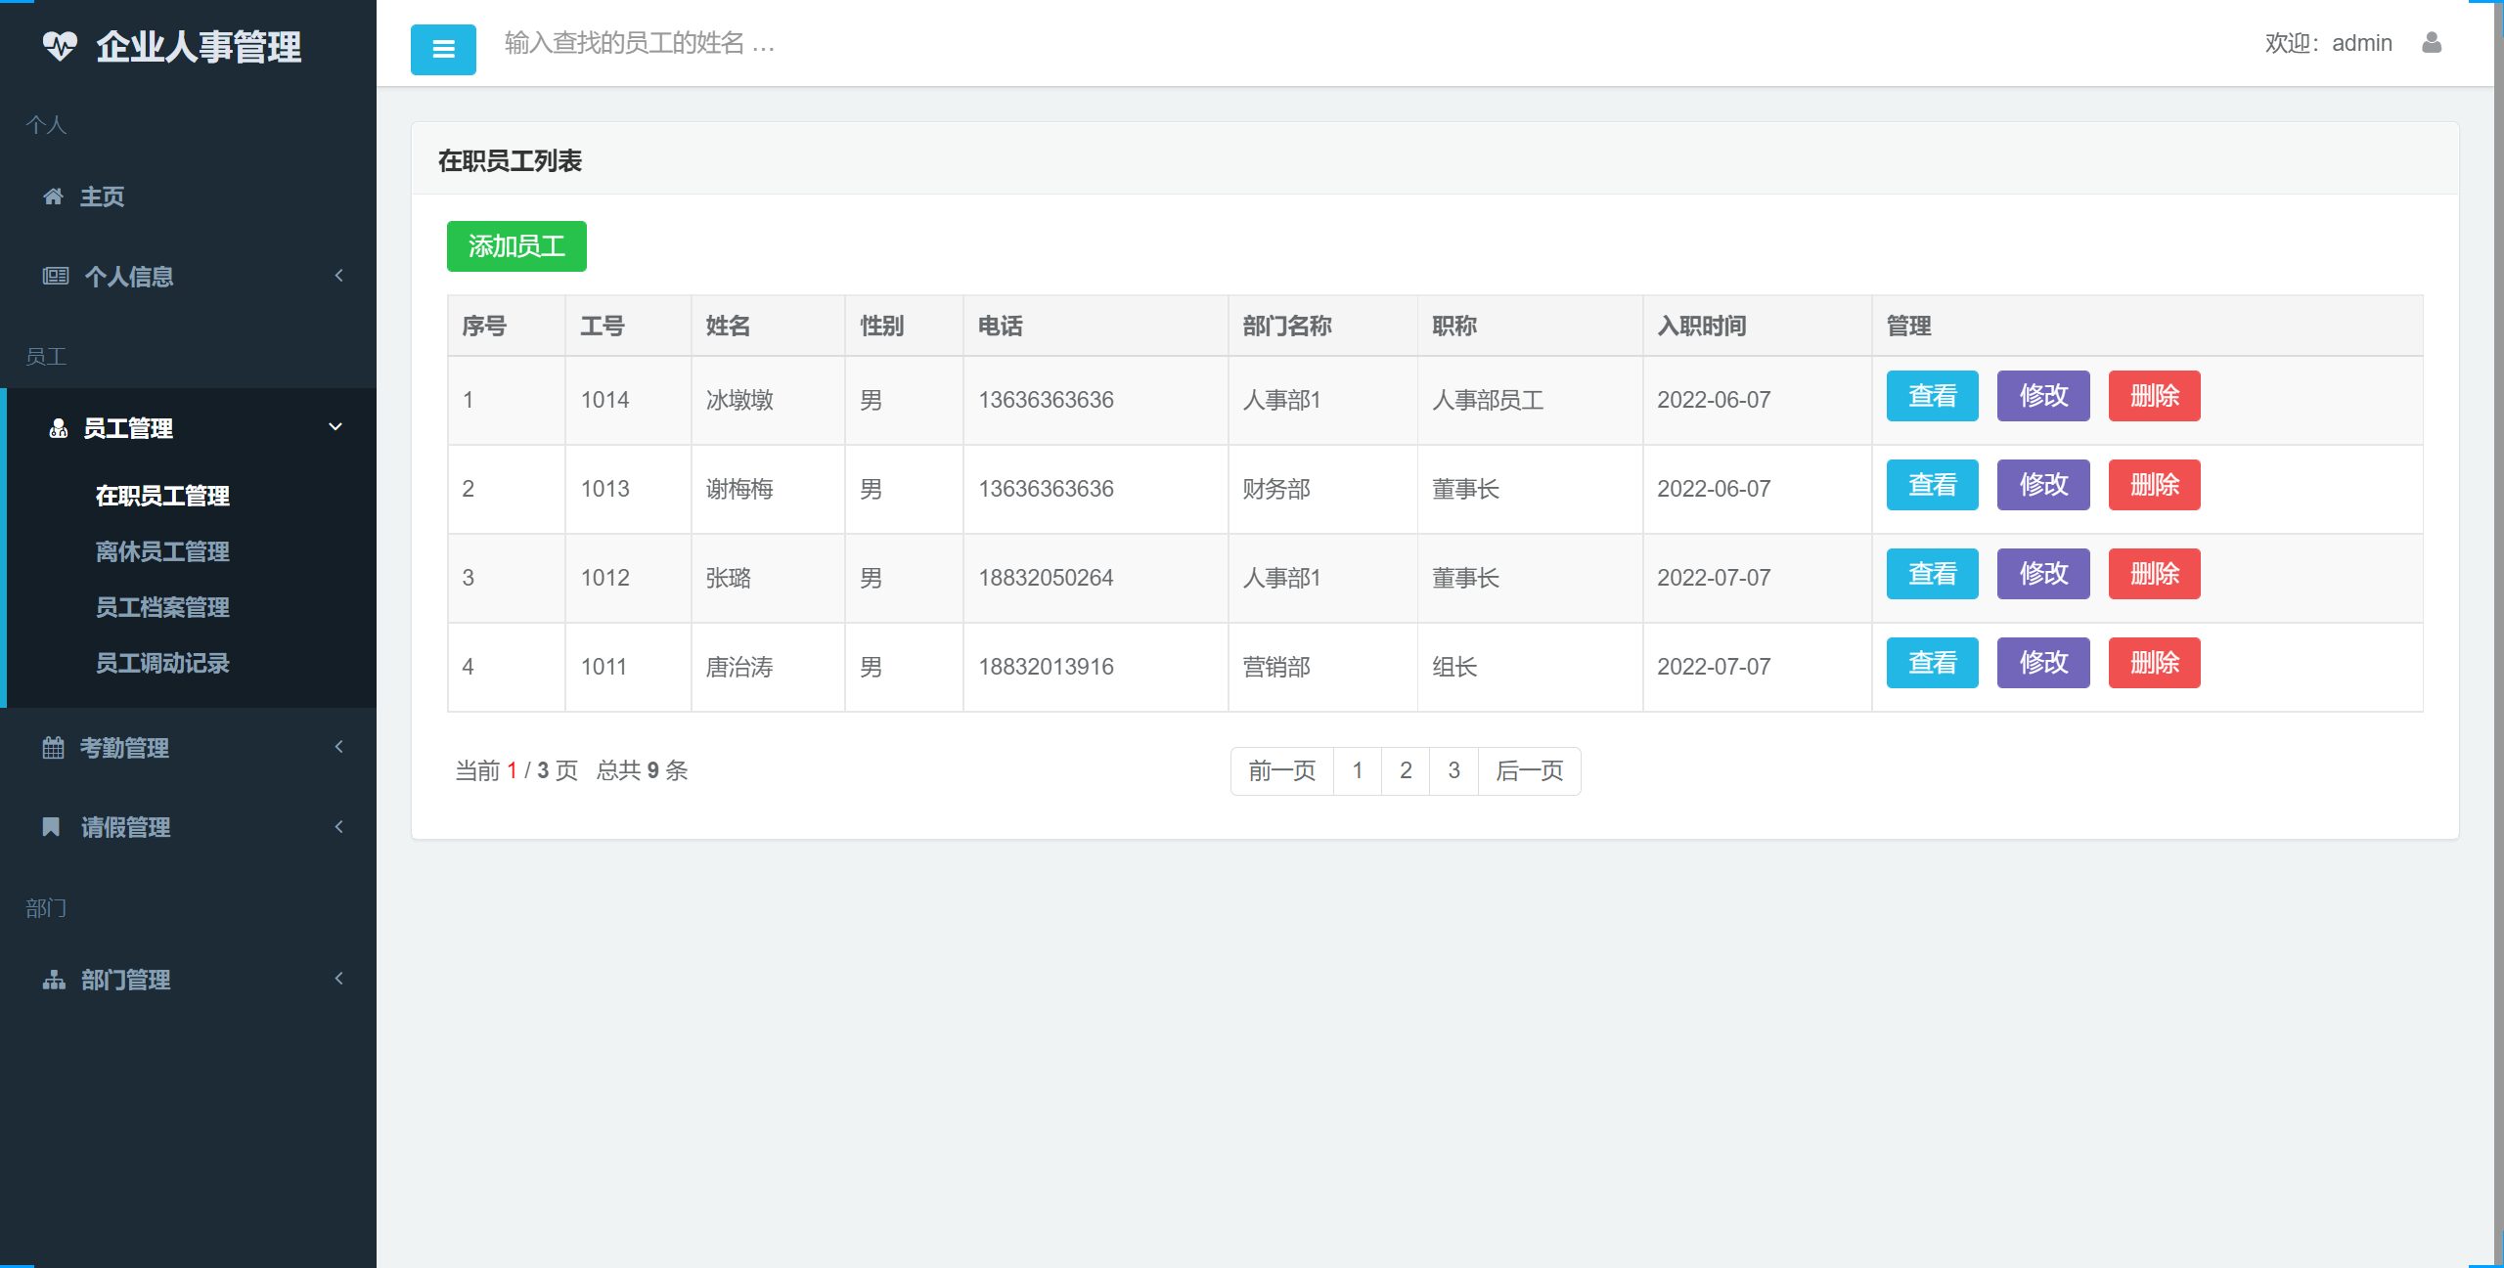Select the home icon beside 主页

54,197
